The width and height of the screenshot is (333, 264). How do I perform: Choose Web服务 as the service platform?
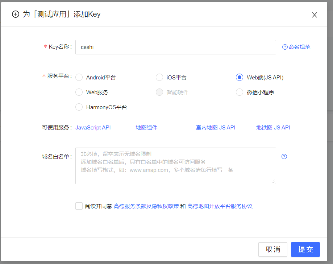(79, 92)
